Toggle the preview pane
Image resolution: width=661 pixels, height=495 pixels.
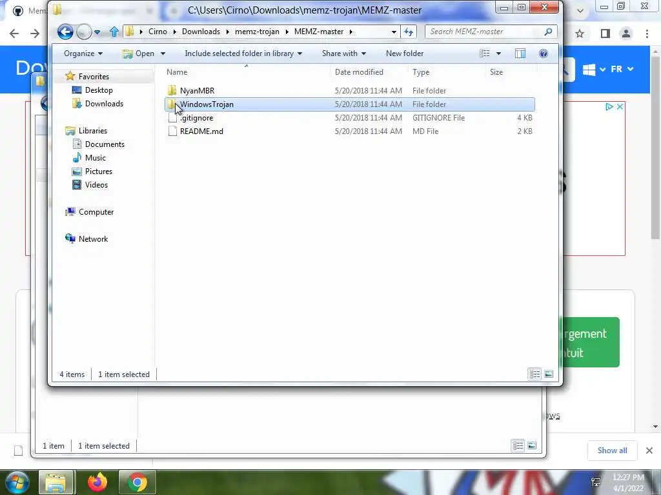pos(520,53)
